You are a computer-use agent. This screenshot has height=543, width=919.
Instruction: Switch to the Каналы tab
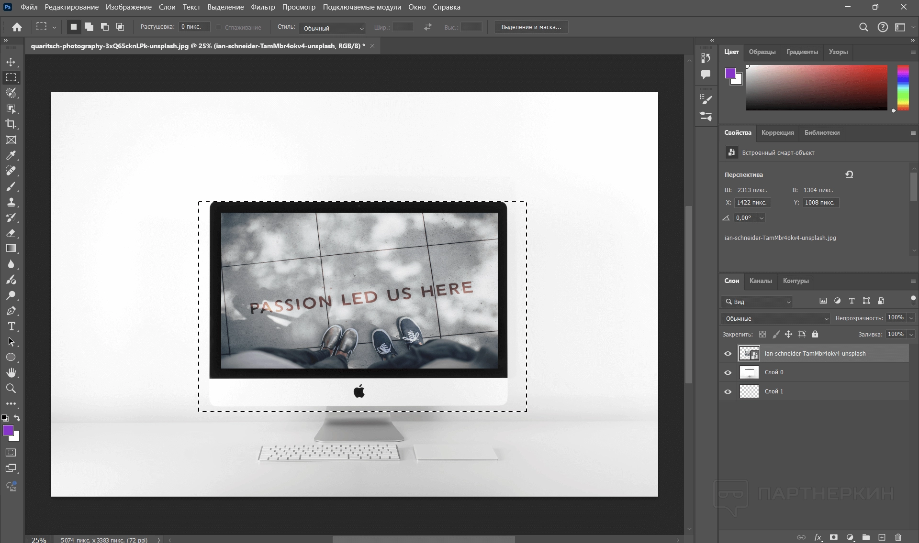[760, 281]
